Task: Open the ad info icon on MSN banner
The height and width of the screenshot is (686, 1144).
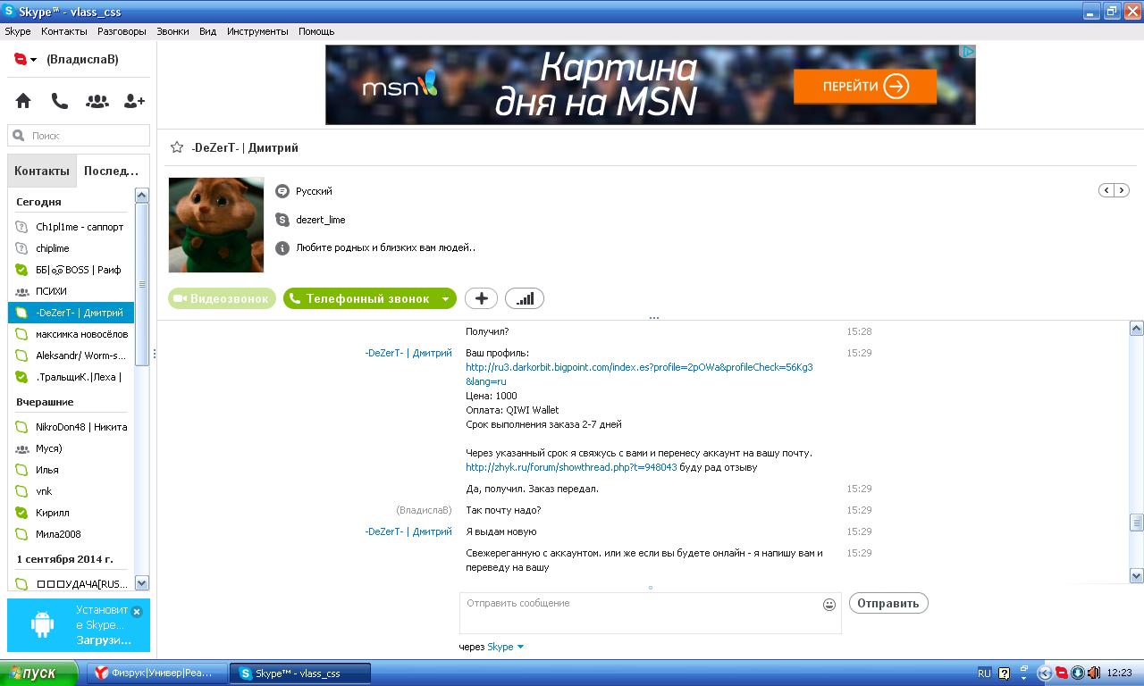Action: tap(967, 52)
